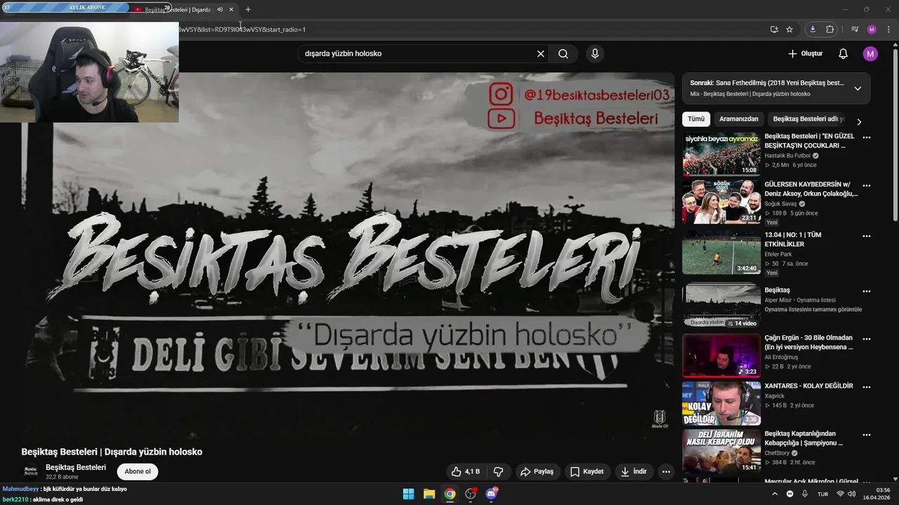
Task: Mute the tab using the speaker icon
Action: tap(220, 9)
